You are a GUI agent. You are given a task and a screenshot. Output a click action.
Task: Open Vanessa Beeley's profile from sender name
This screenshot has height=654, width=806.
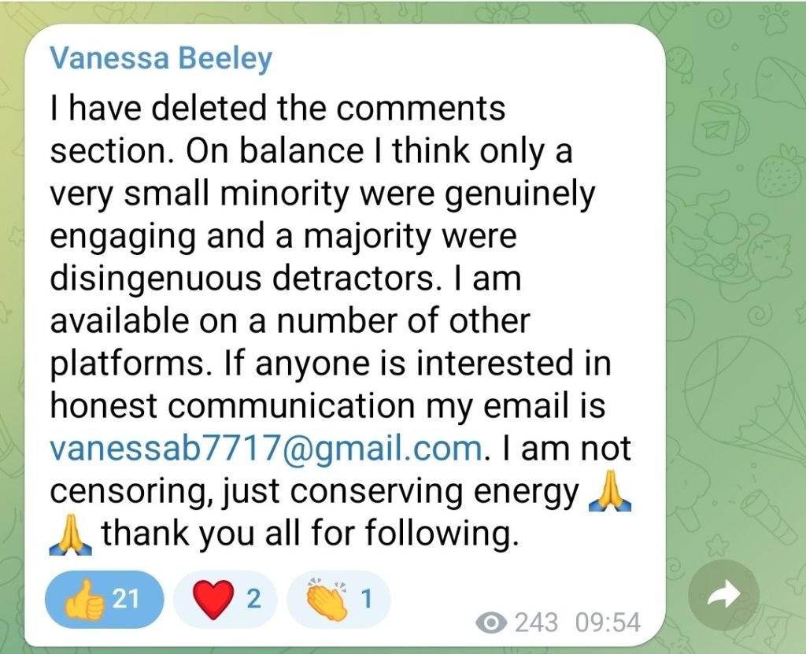(161, 58)
